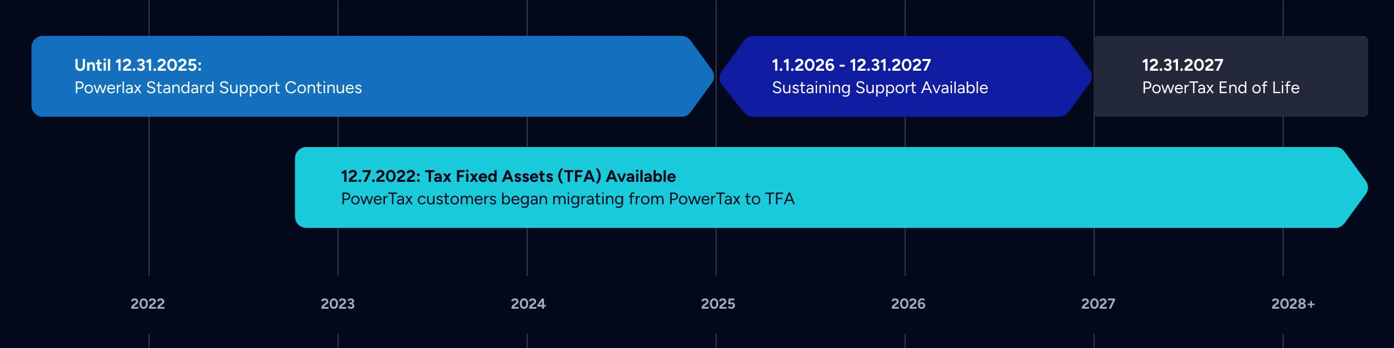The height and width of the screenshot is (348, 1394).
Task: Click the "Until 12.31.2025:" heading
Action: (x=138, y=65)
